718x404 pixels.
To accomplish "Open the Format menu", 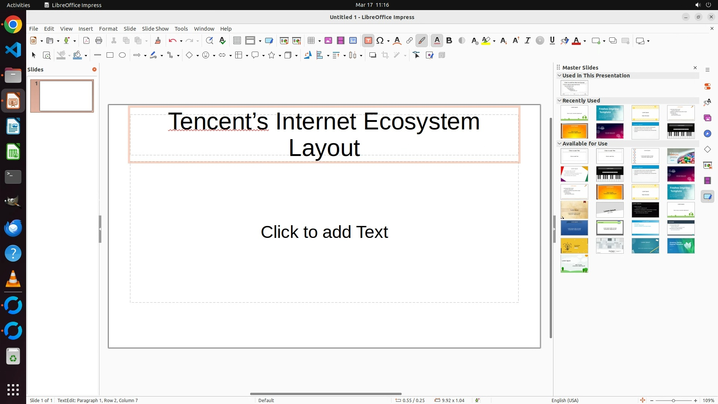I will pos(108,29).
